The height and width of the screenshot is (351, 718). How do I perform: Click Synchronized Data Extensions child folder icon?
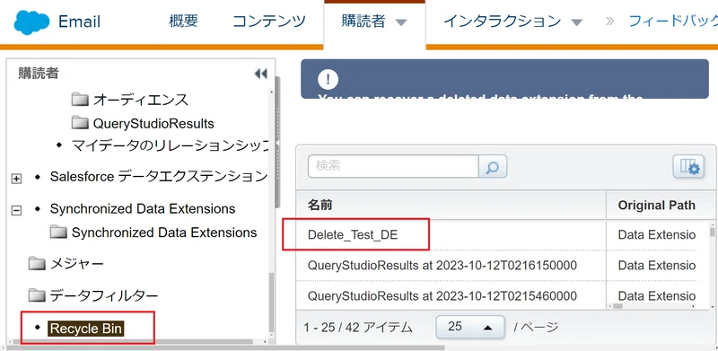58,232
